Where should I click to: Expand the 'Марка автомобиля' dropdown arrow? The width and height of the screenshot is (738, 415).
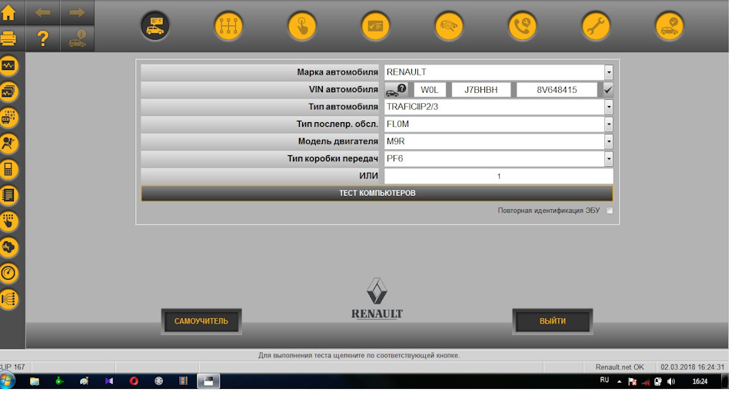(609, 72)
